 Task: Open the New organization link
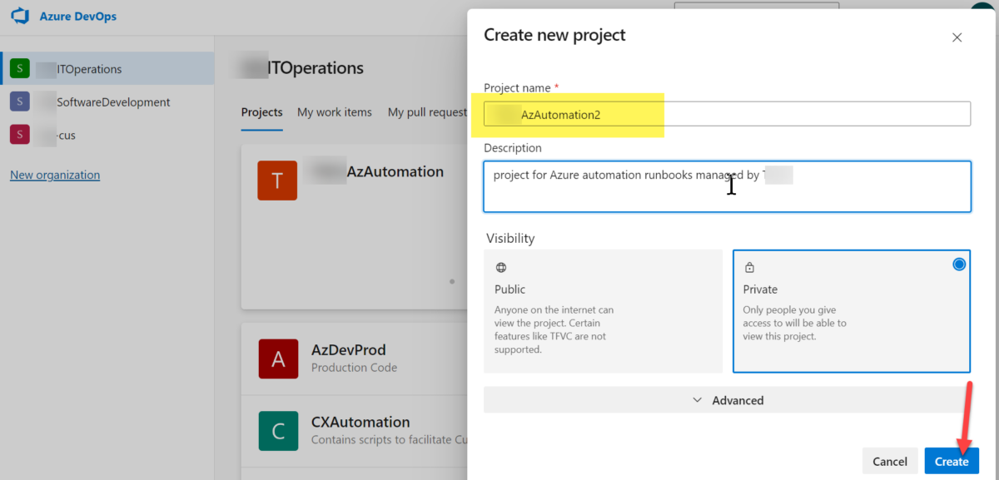[55, 175]
